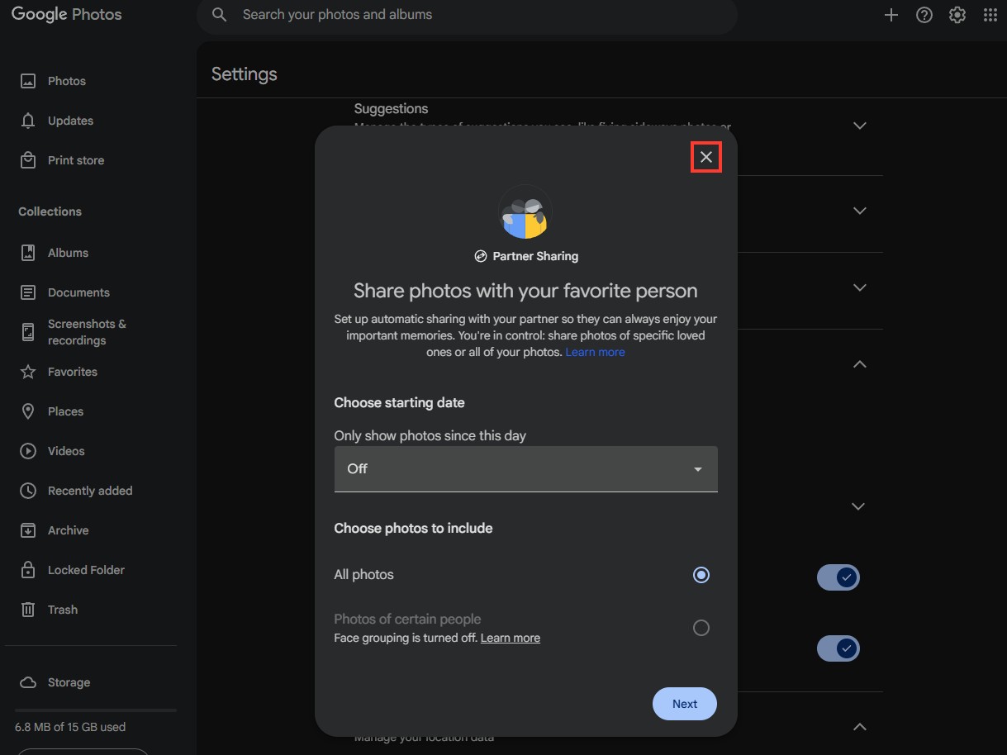Click the '6.8 MB of 15 GB used' text
The width and height of the screenshot is (1007, 755).
pos(70,727)
